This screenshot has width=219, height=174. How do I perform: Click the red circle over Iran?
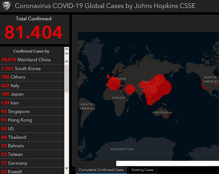click(x=130, y=89)
